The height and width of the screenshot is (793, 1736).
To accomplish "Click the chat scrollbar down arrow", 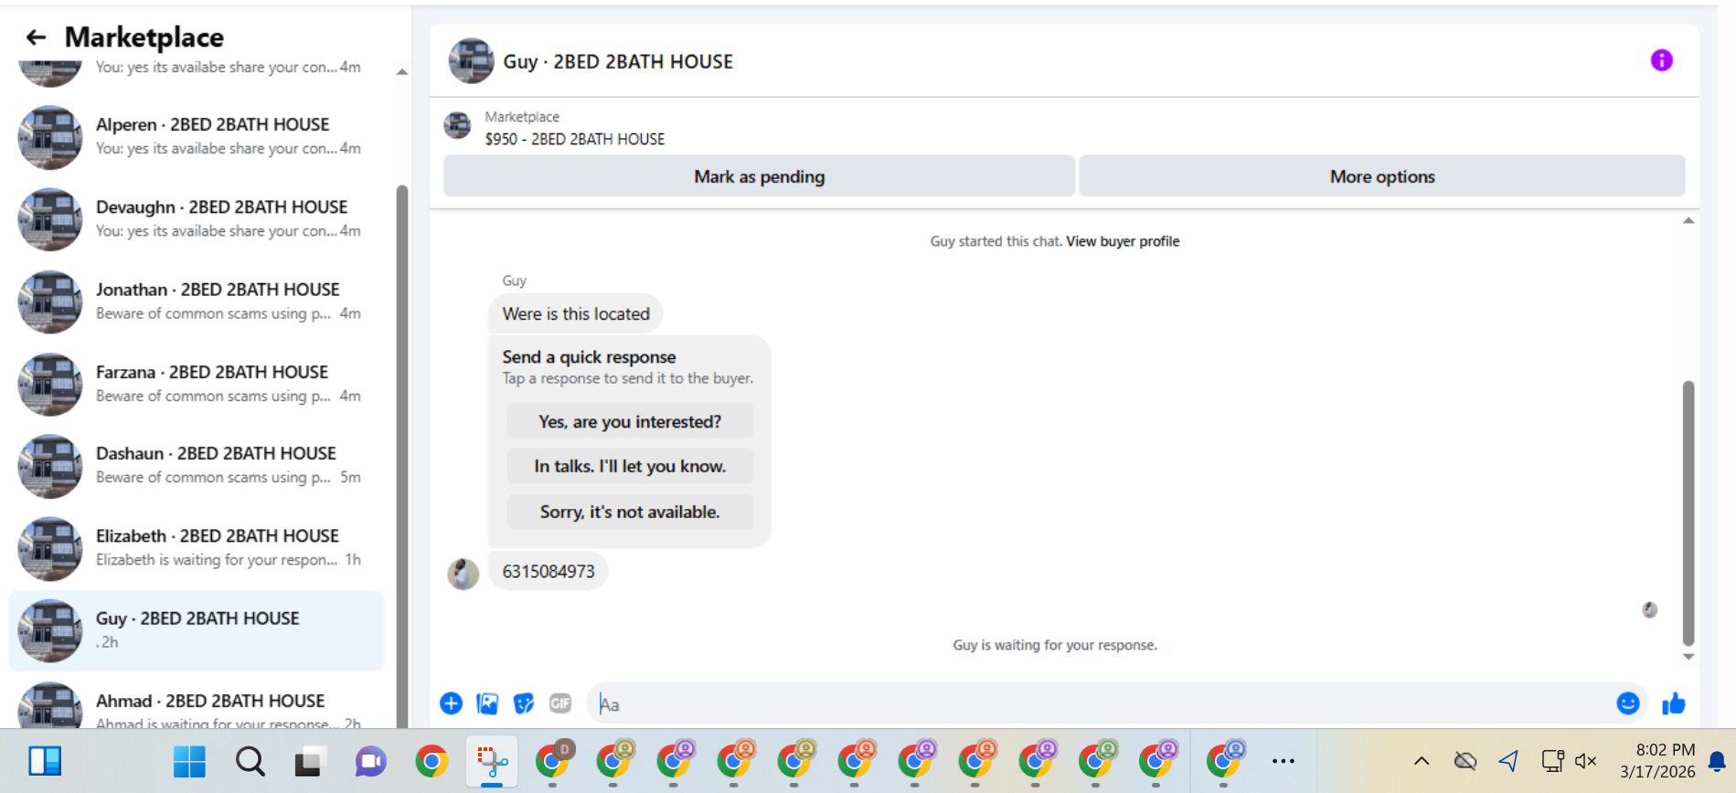I will (1688, 657).
